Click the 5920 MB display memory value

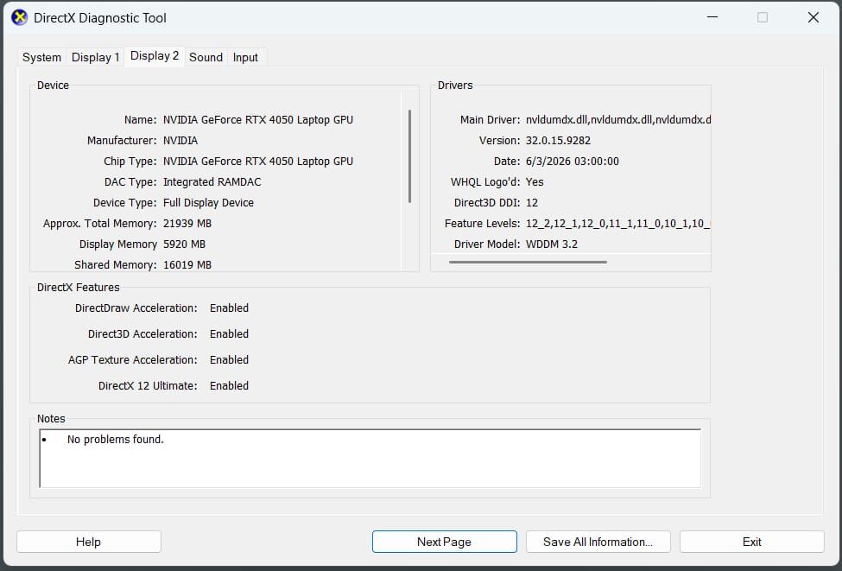[x=184, y=244]
